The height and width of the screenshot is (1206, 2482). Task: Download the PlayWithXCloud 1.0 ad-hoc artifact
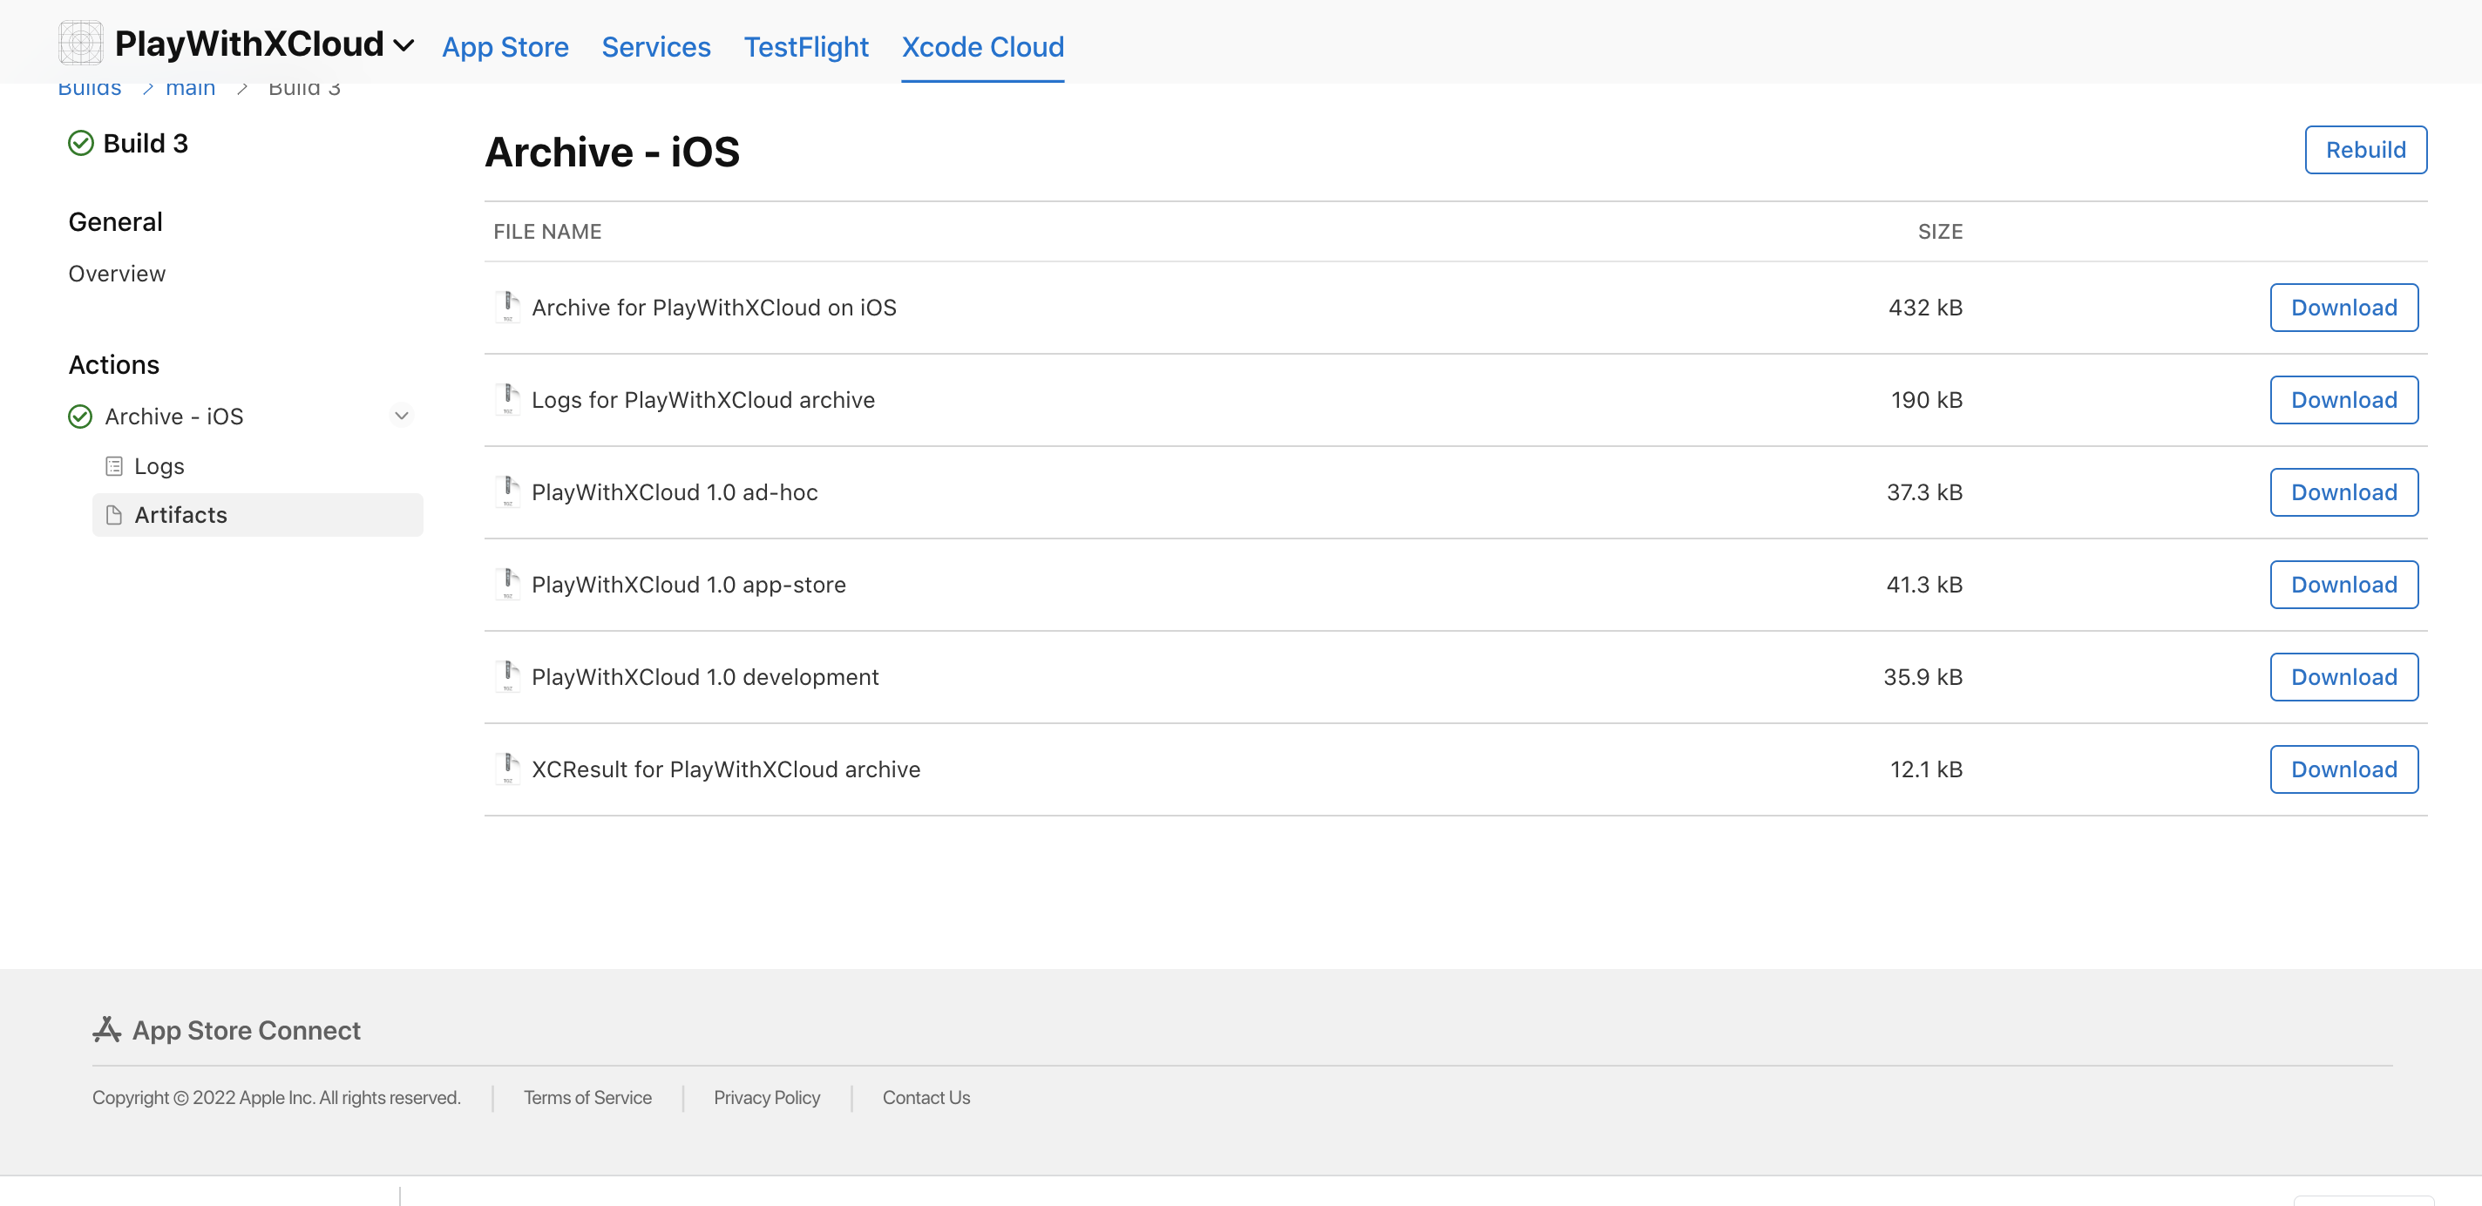tap(2343, 491)
